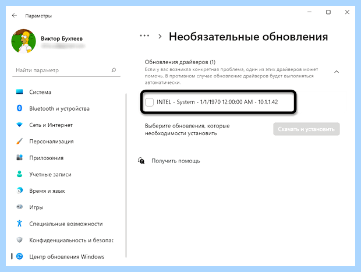Select Приложения menu item

point(46,158)
